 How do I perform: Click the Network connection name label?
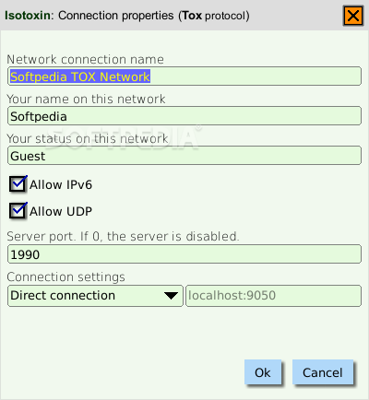[x=85, y=59]
